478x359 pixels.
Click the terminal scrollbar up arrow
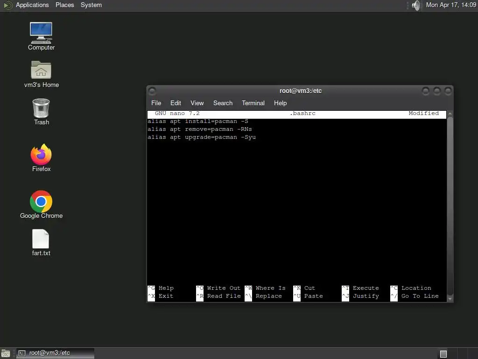[x=450, y=114]
